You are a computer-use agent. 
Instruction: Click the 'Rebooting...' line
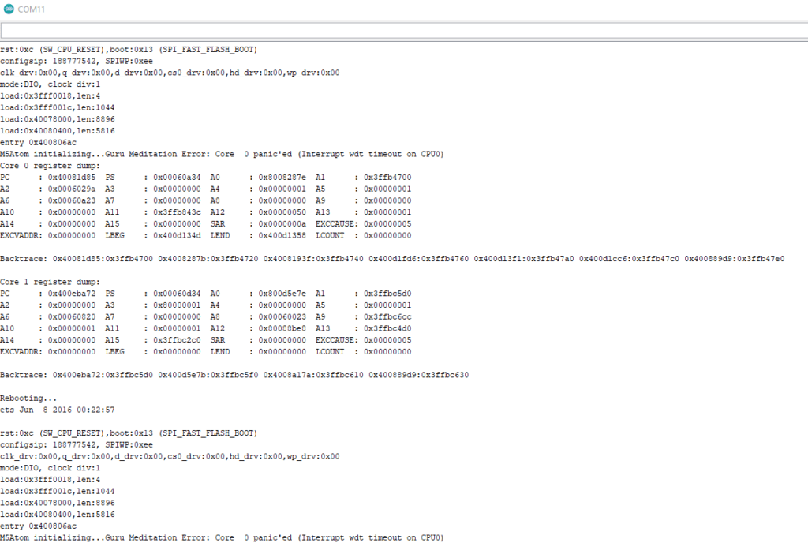28,399
